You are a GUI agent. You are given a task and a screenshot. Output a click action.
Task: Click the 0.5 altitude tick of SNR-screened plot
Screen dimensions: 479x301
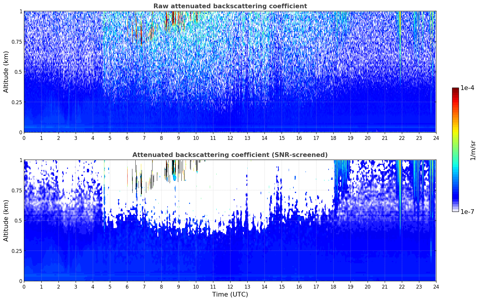[x=18, y=220]
